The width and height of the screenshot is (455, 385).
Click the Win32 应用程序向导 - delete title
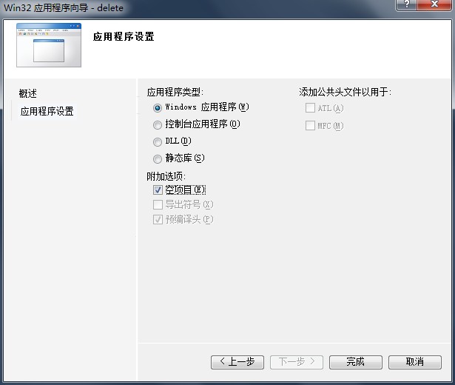[x=64, y=7]
